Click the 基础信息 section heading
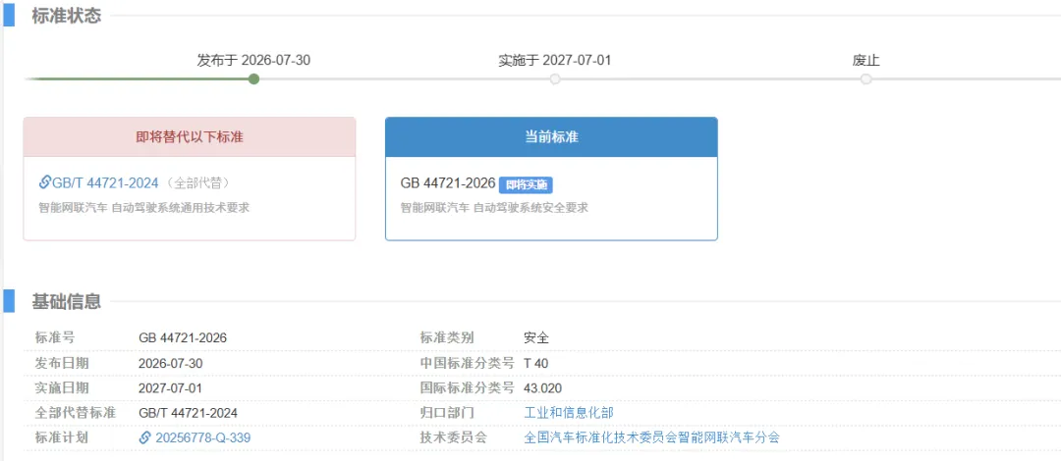1061x461 pixels. [67, 302]
